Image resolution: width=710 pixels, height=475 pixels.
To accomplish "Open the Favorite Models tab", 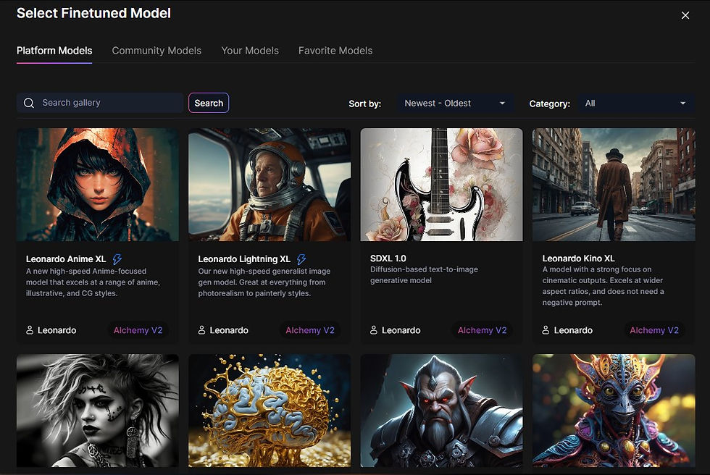I will (x=335, y=51).
